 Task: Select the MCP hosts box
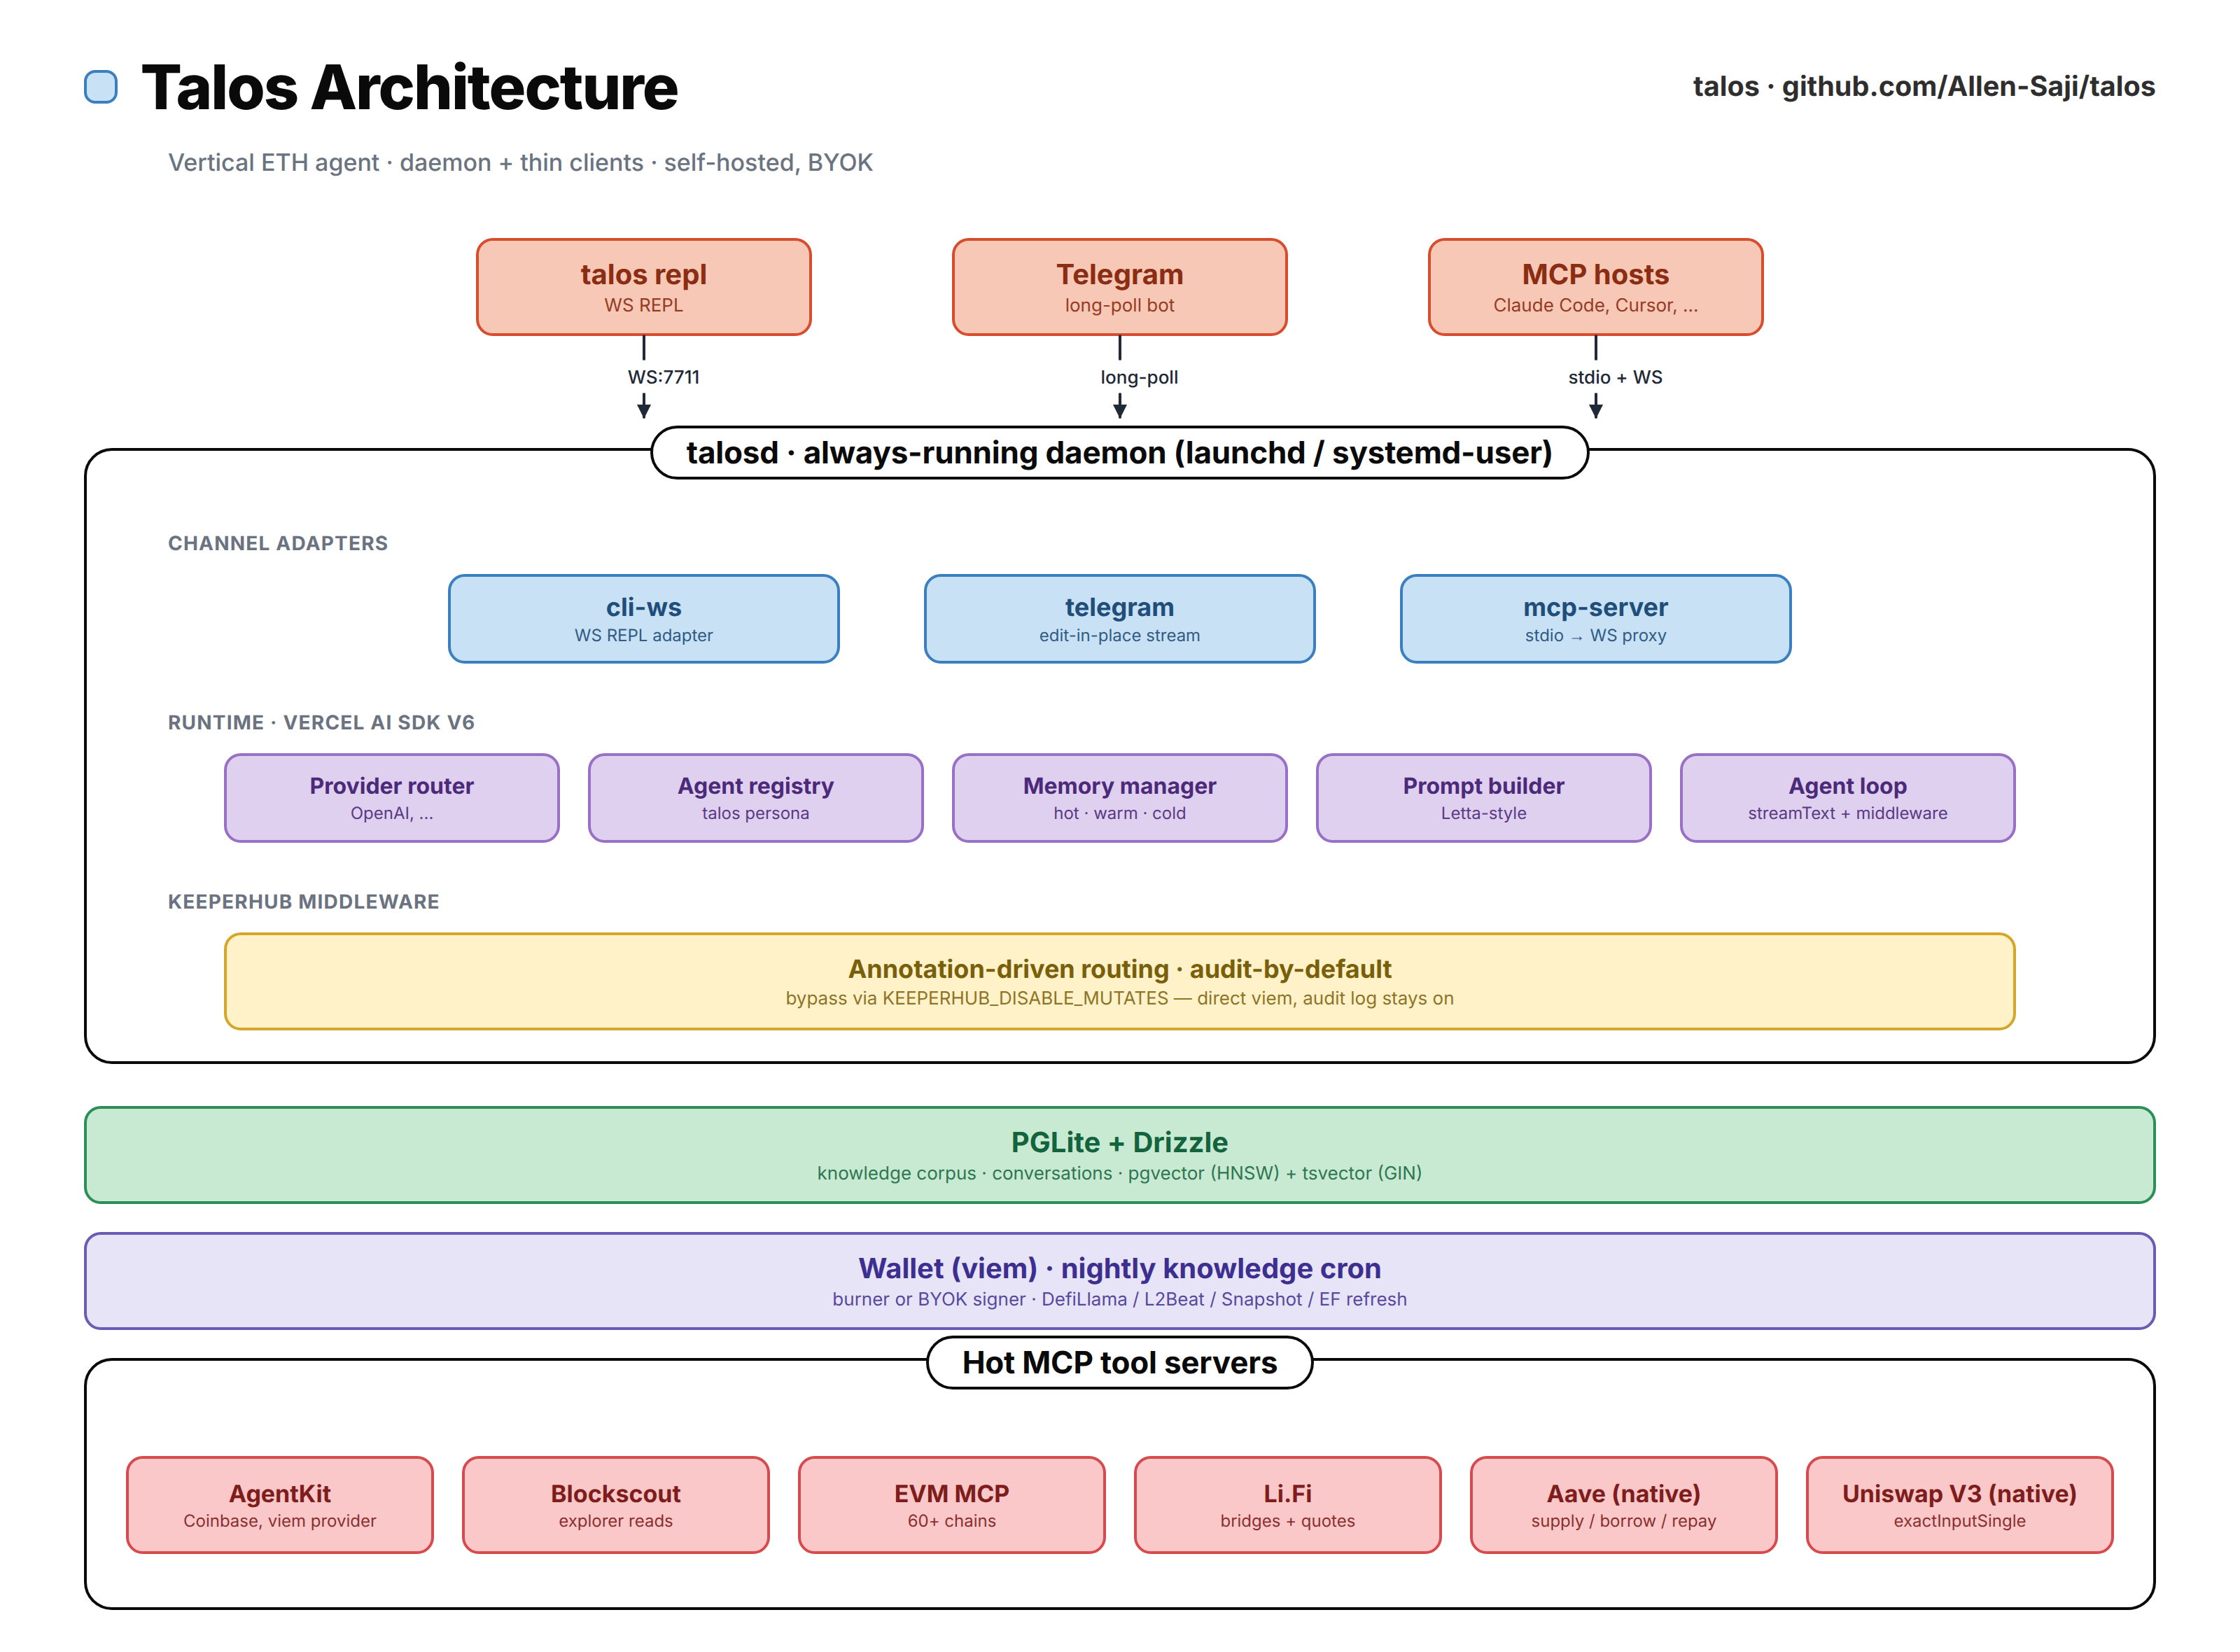coord(1595,287)
